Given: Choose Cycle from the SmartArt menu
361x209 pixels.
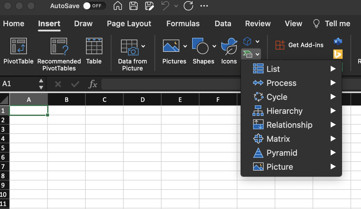Looking at the screenshot, I should click(277, 97).
